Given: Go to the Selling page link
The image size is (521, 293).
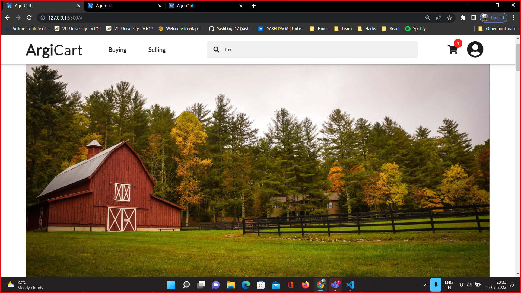Looking at the screenshot, I should [x=157, y=50].
